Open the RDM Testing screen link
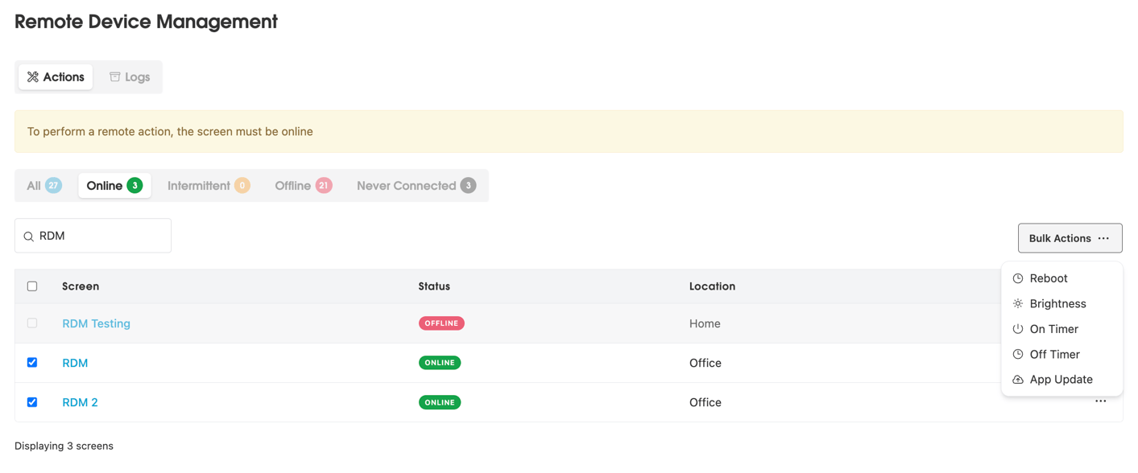 (96, 323)
